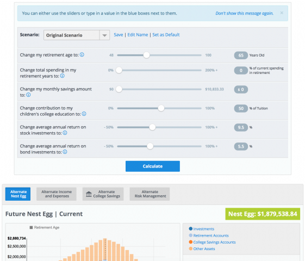The image size is (305, 261).
Task: Click the college contribution slider handle
Action: click(x=161, y=108)
